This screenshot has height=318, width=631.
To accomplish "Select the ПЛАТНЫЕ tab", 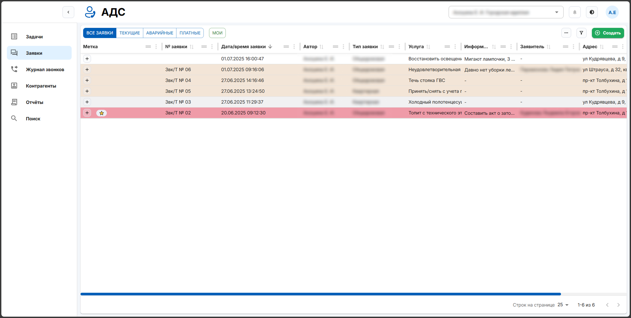I will coord(190,33).
